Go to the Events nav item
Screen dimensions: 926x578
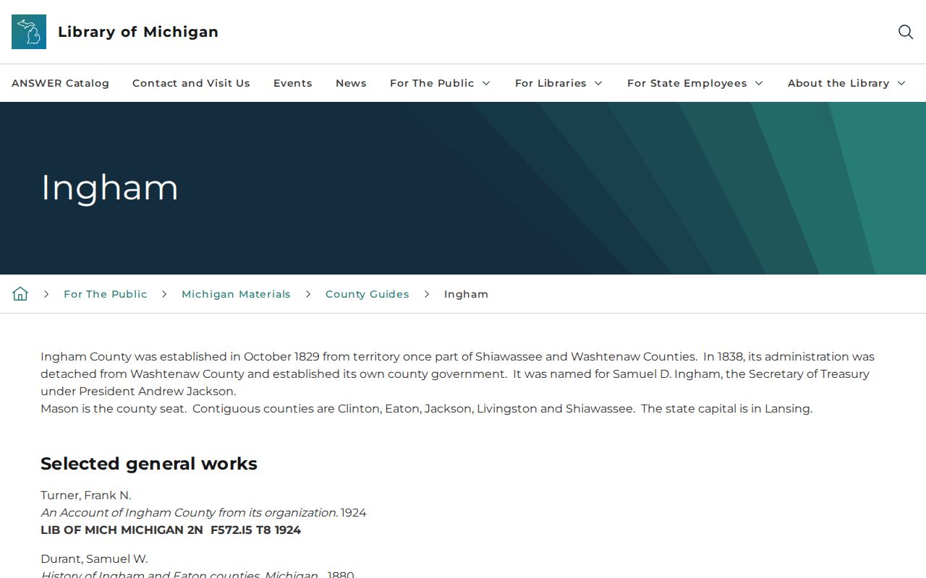pyautogui.click(x=293, y=83)
